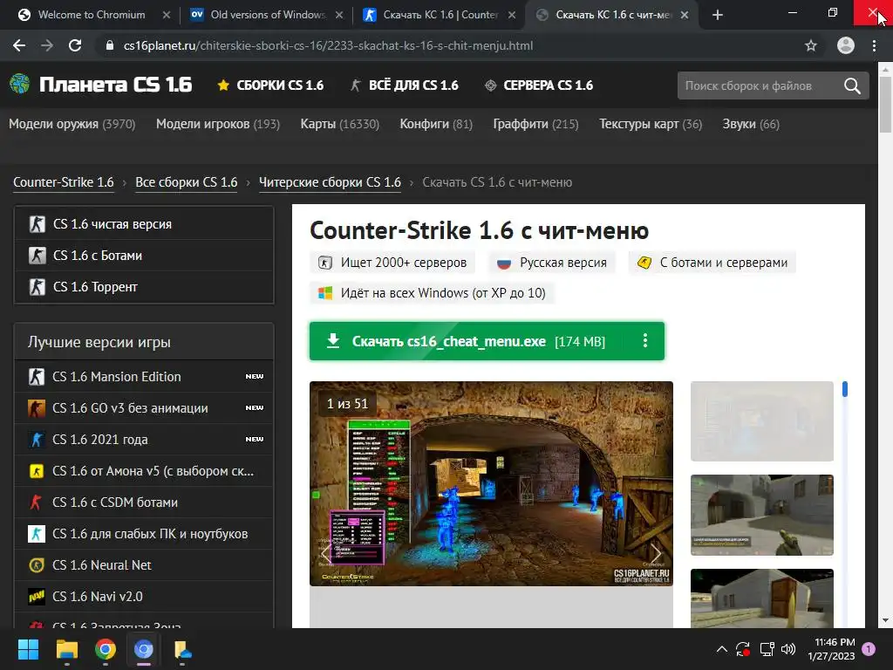The height and width of the screenshot is (670, 893).
Task: Close the third tab, Скачать КС 1.6 | Counter
Action: click(x=512, y=15)
